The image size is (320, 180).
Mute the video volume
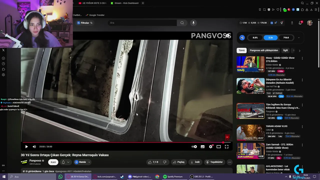(x=34, y=147)
